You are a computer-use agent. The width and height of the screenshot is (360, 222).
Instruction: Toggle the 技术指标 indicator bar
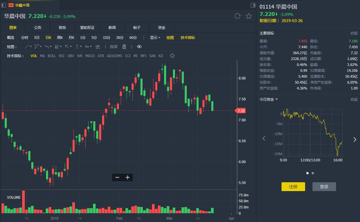[x=188, y=38]
